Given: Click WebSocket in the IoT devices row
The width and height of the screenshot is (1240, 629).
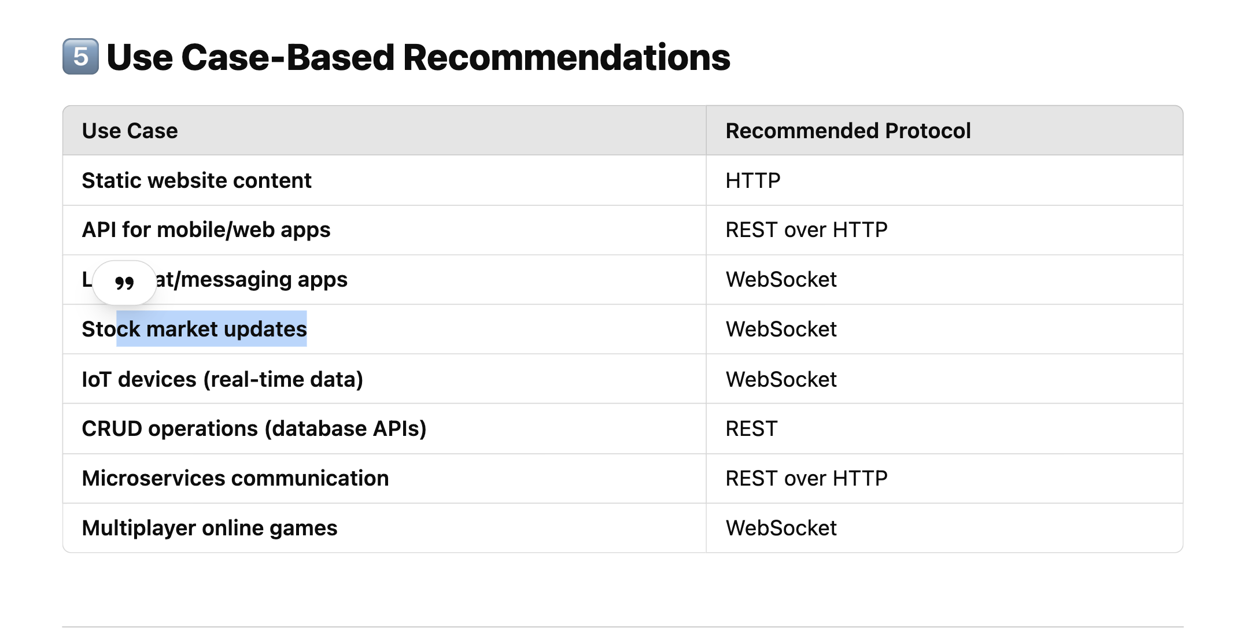Looking at the screenshot, I should coord(781,379).
